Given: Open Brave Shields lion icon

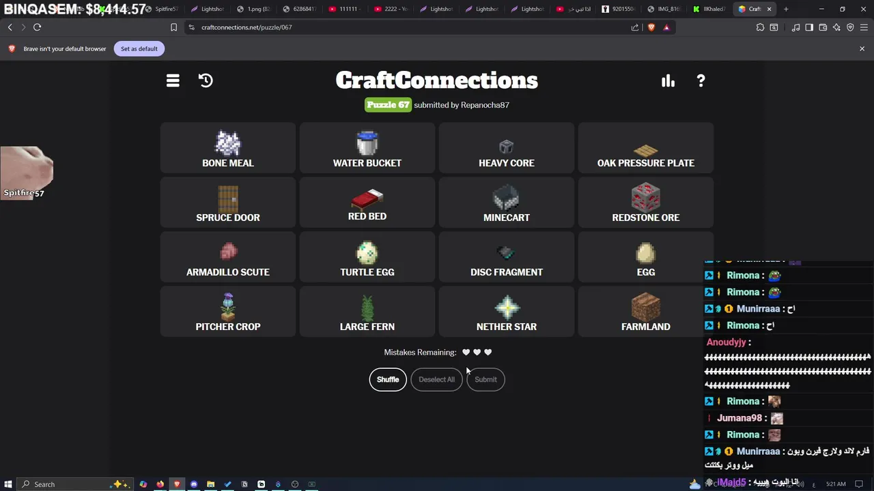Looking at the screenshot, I should tap(651, 27).
